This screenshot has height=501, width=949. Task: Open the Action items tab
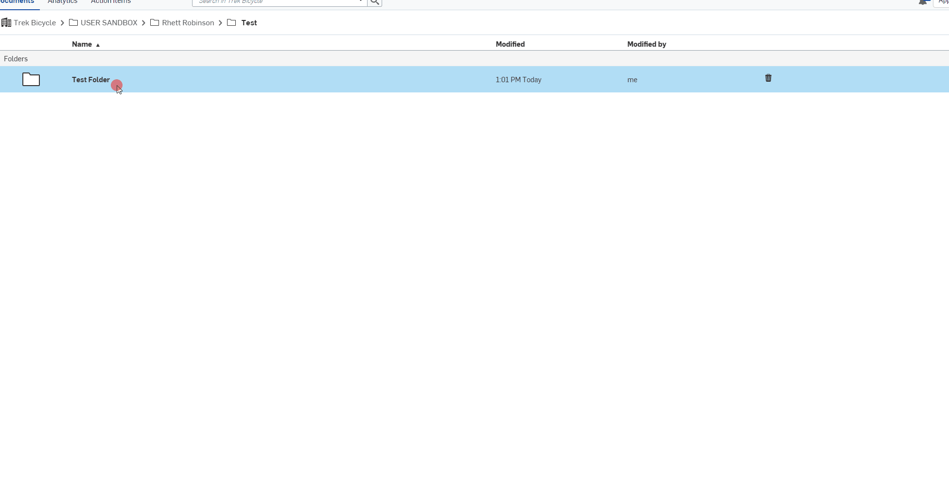[111, 2]
